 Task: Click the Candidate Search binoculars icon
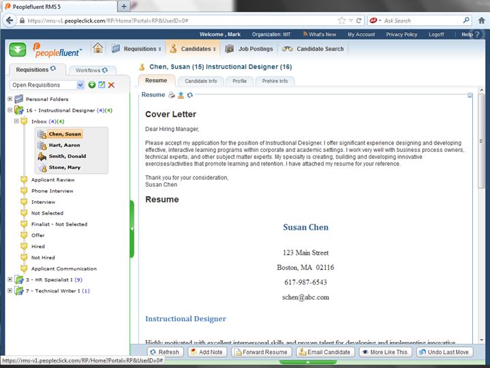(x=288, y=49)
